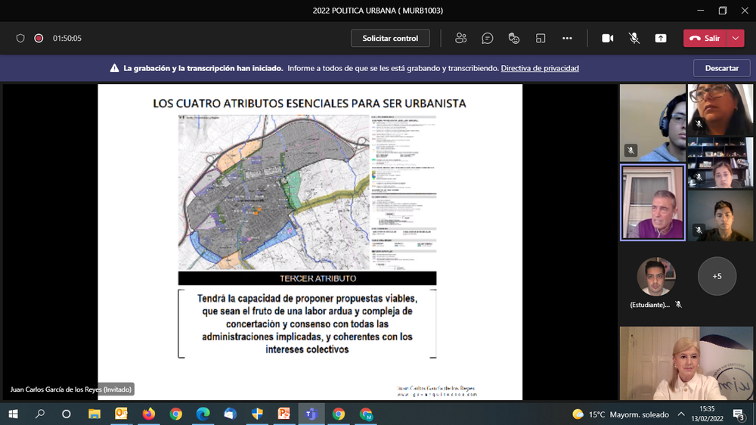Toggle the camera on or off
756x425 pixels.
(607, 39)
